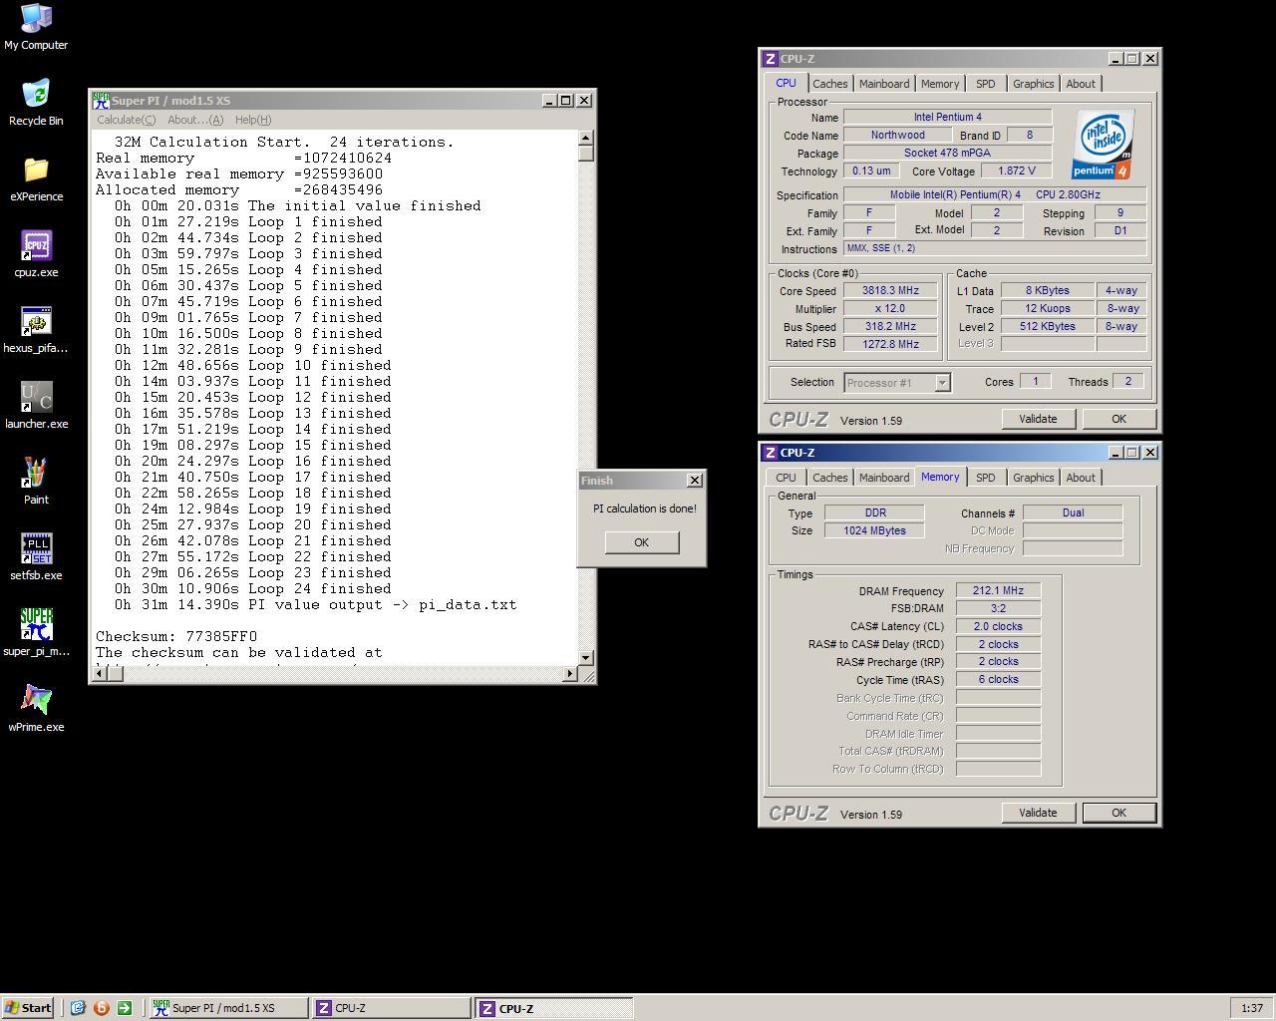This screenshot has height=1021, width=1276.
Task: Open the Start menu
Action: [28, 1008]
